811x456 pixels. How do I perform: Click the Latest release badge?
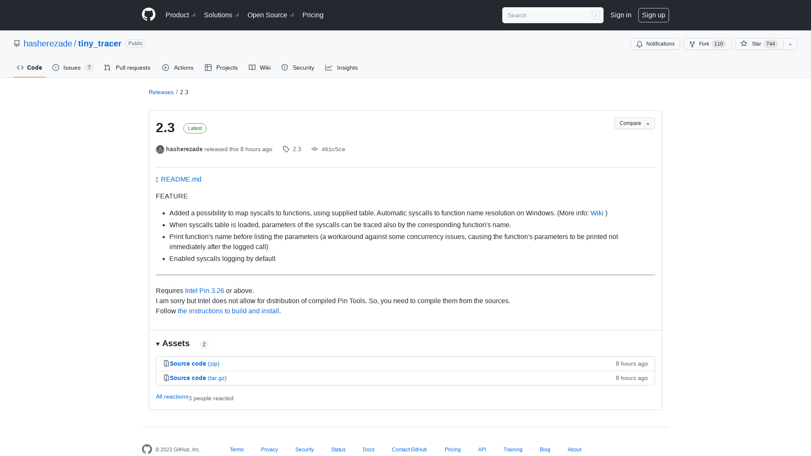(195, 128)
